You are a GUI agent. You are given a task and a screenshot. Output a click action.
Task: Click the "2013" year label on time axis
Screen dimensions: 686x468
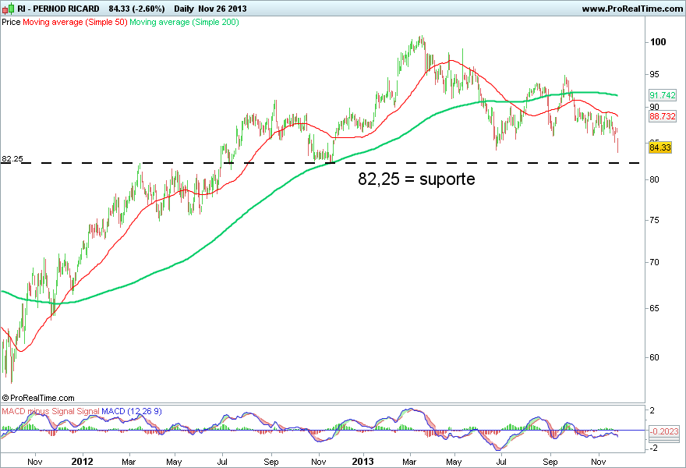coord(363,462)
